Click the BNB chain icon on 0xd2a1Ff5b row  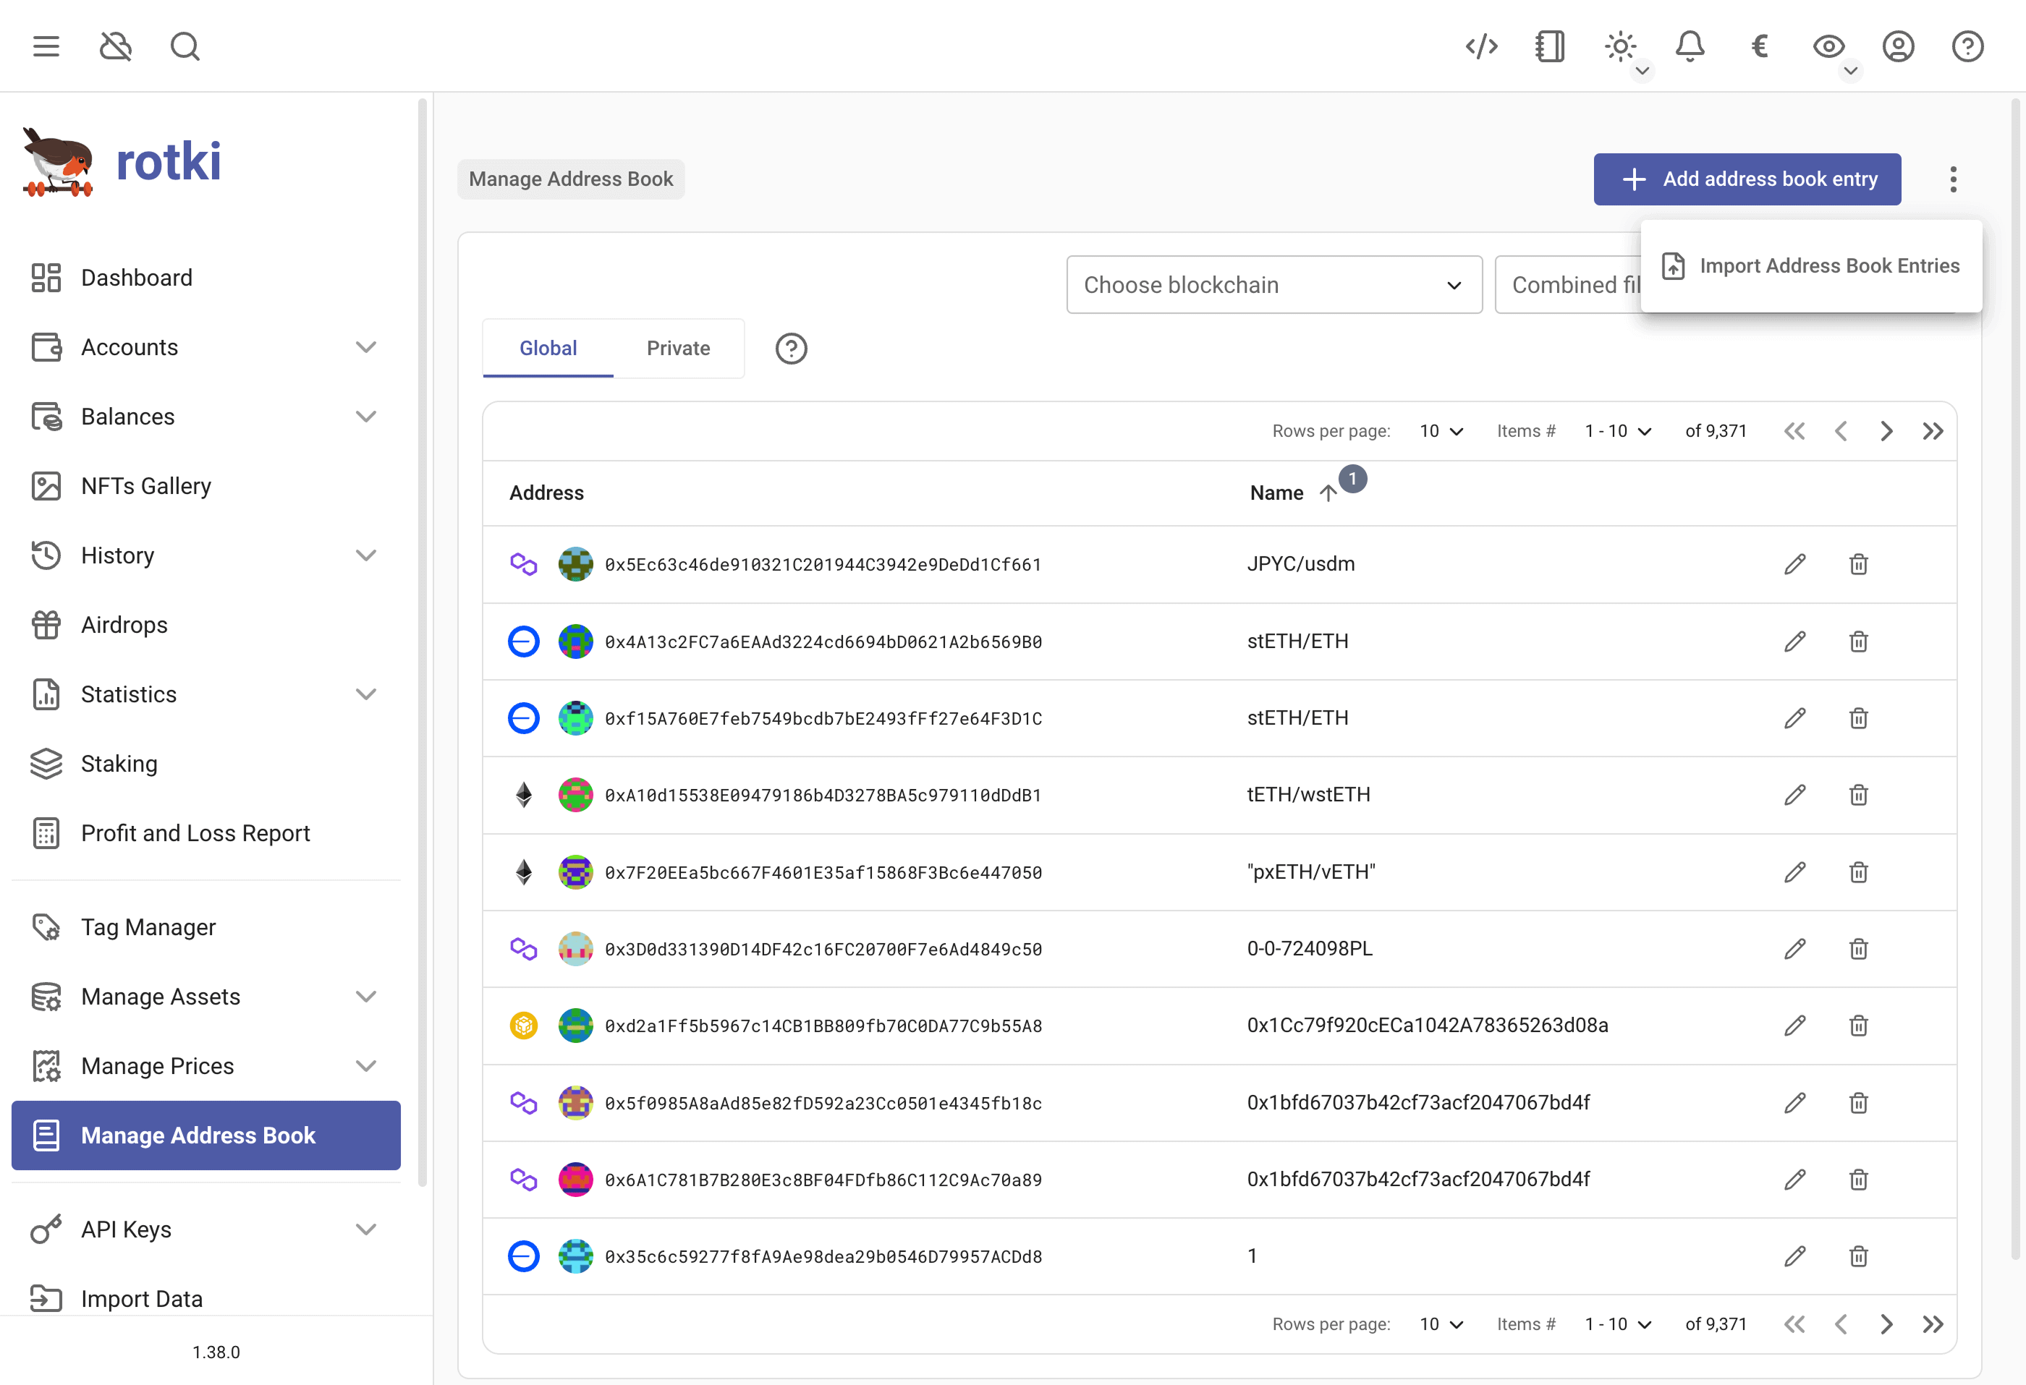(x=523, y=1026)
